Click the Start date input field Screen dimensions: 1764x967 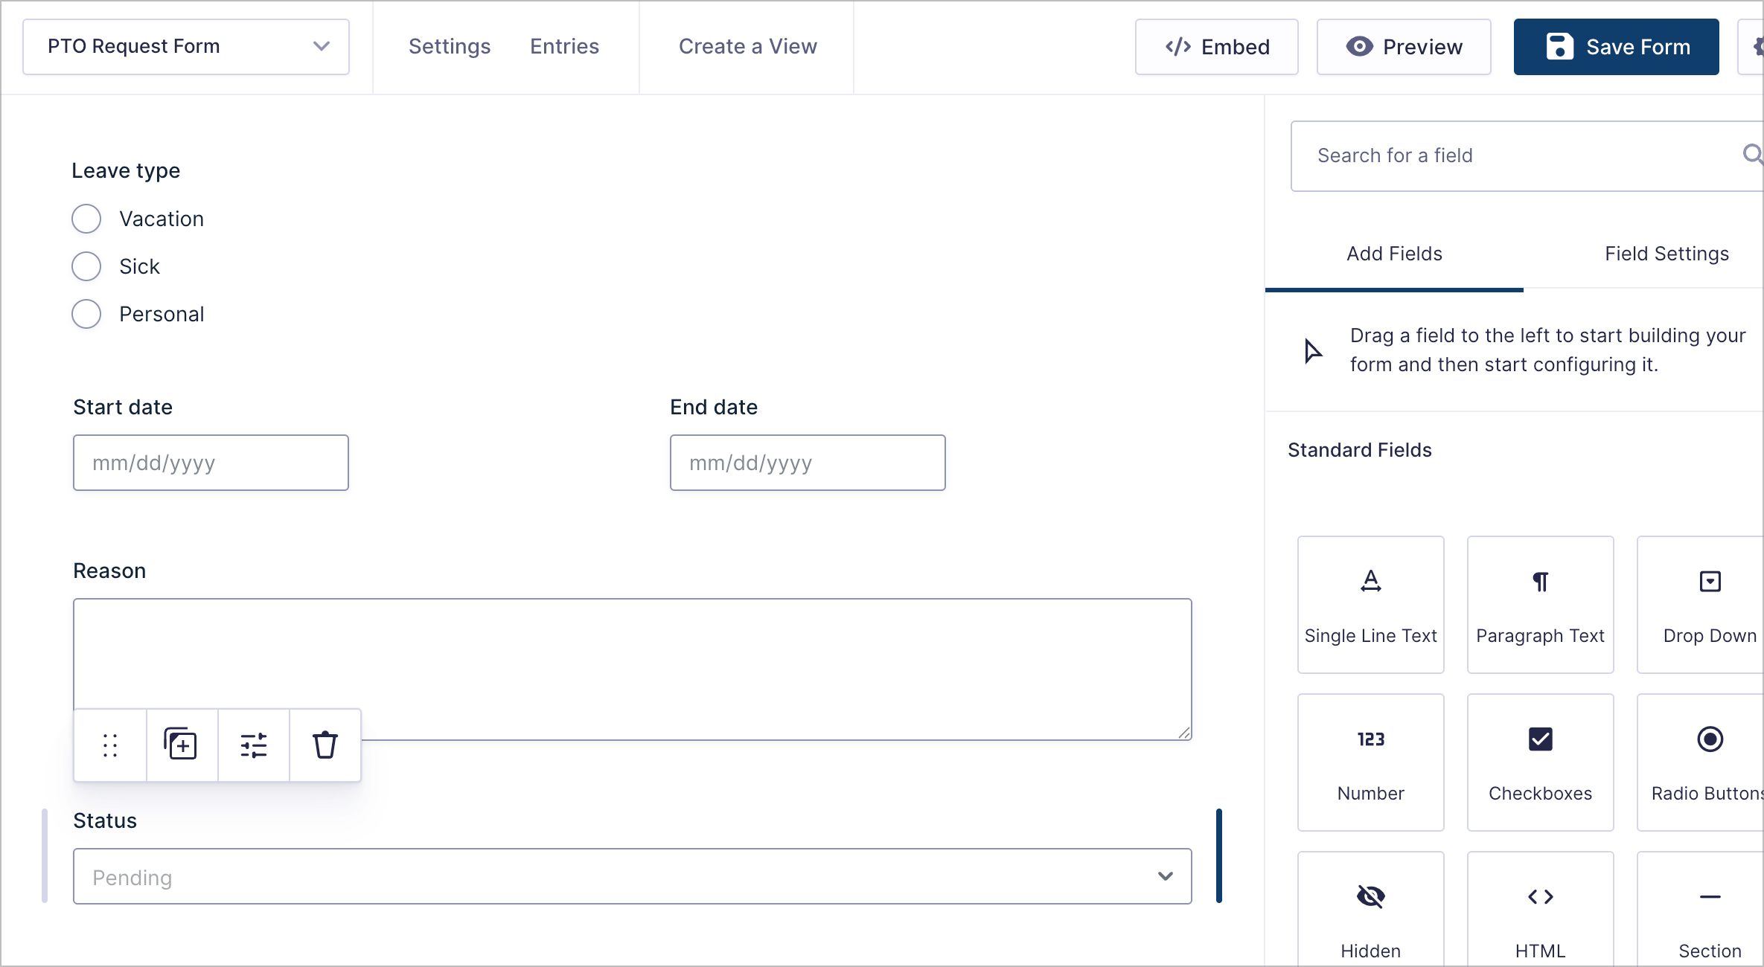(x=211, y=462)
